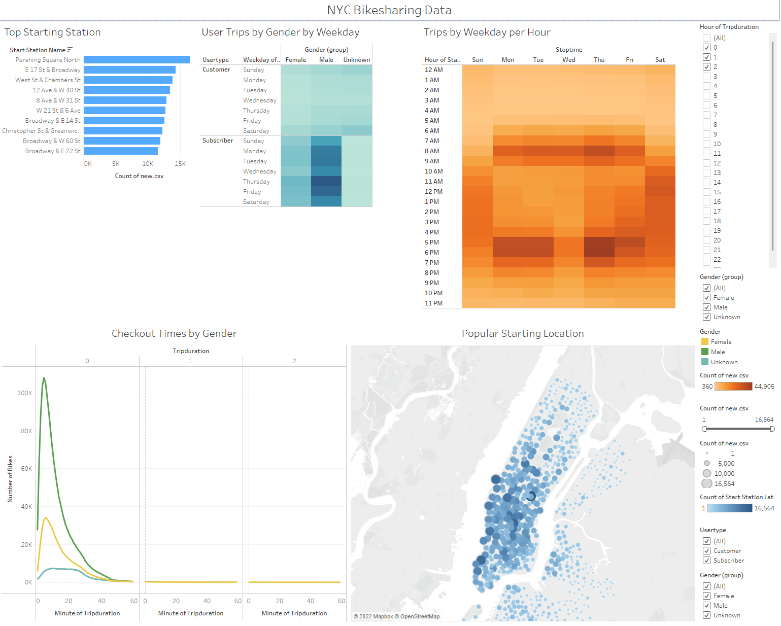781x626 pixels.
Task: Check (All) in Hour of Tripduration filter
Action: click(x=706, y=38)
